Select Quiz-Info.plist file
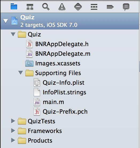This screenshot has width=140, height=148. (59, 83)
